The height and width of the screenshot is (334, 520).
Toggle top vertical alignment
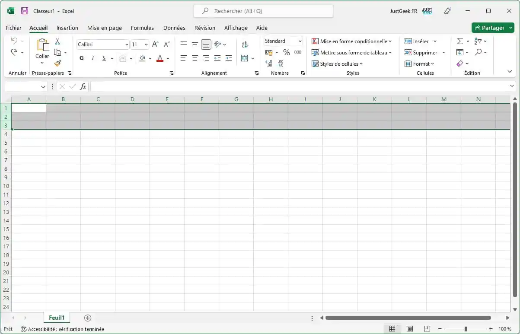(184, 44)
